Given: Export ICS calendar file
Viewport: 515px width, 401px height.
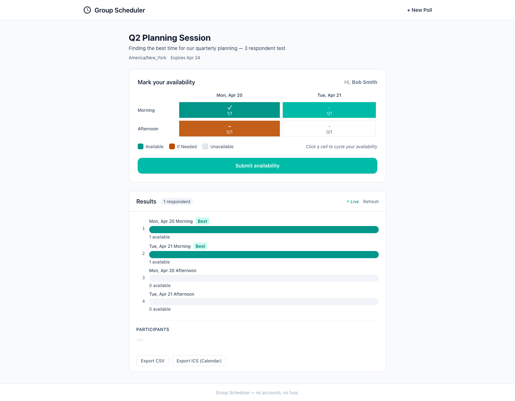Looking at the screenshot, I should point(199,361).
